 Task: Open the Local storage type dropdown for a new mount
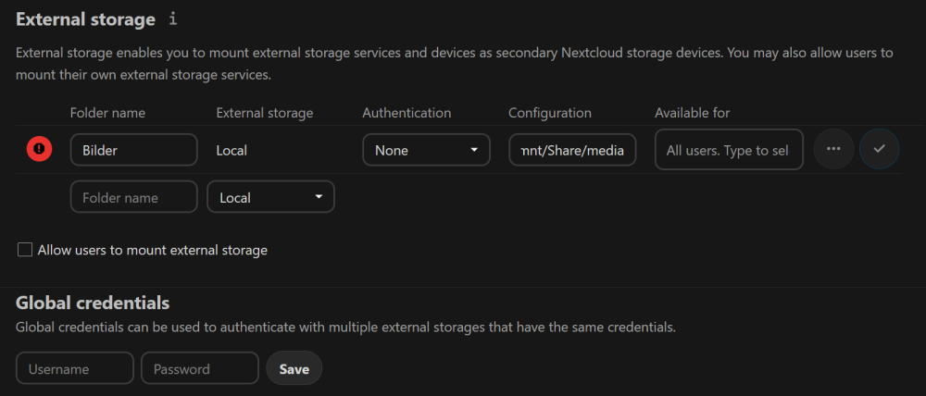coord(270,197)
